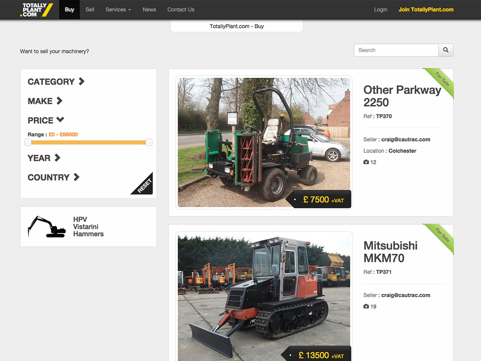Open 'Want to sell your machinery?' link
The width and height of the screenshot is (481, 361).
coord(54,51)
